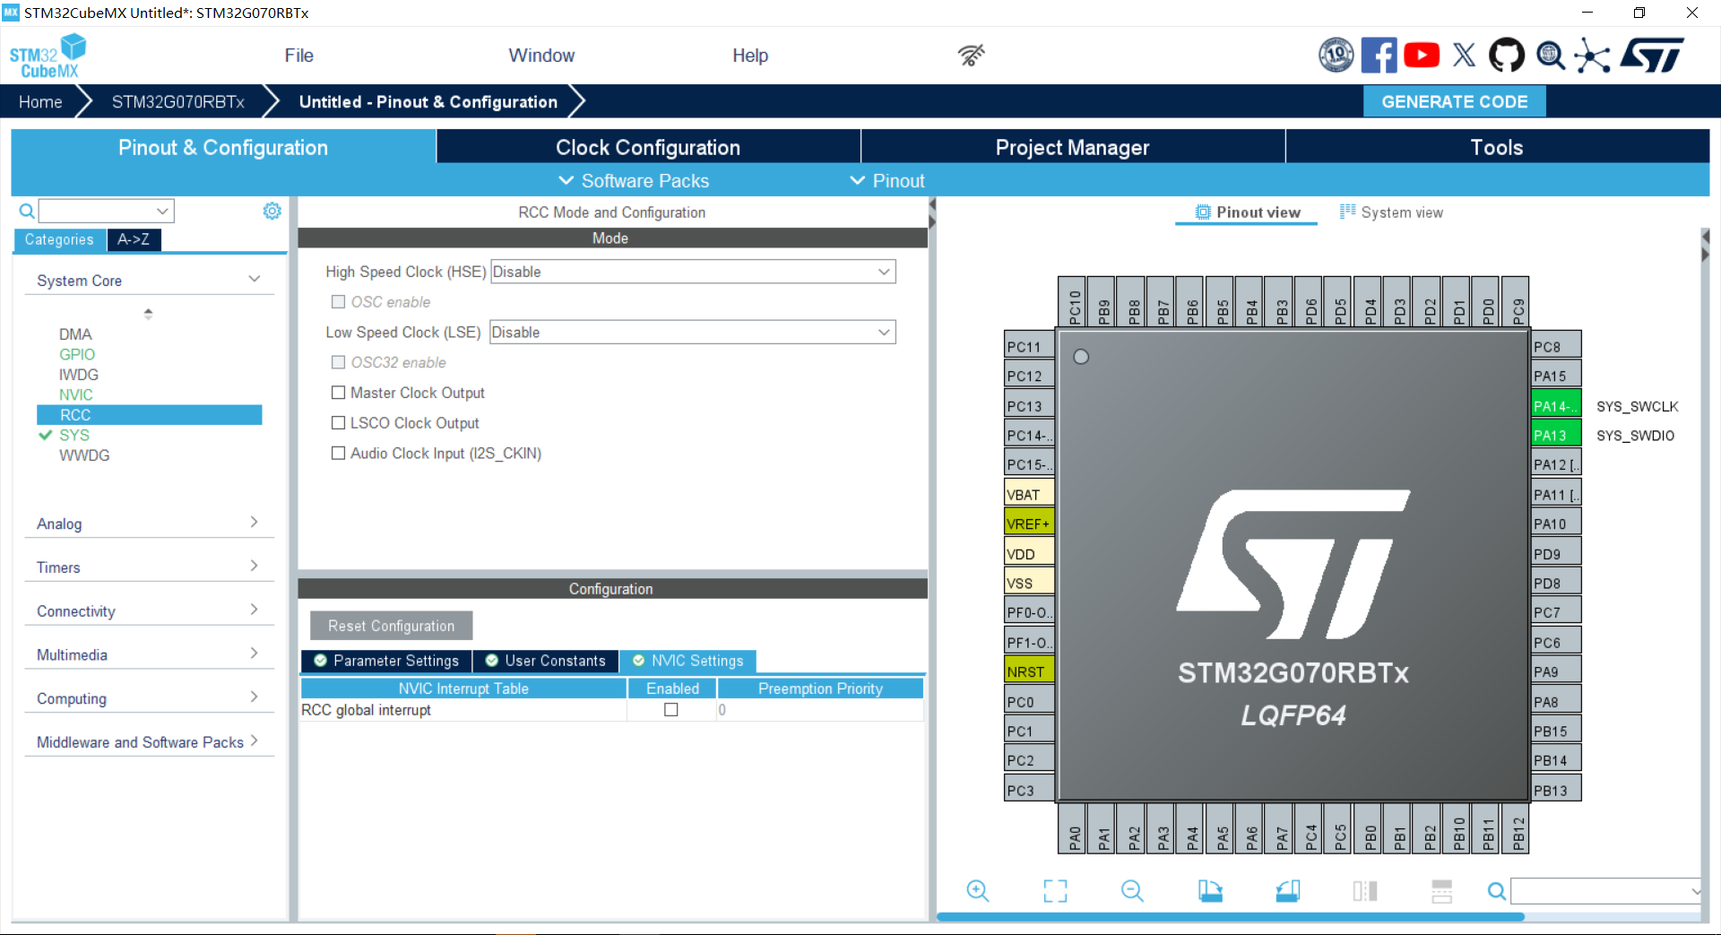
Task: Open the YouTube icon link
Action: pos(1422,56)
